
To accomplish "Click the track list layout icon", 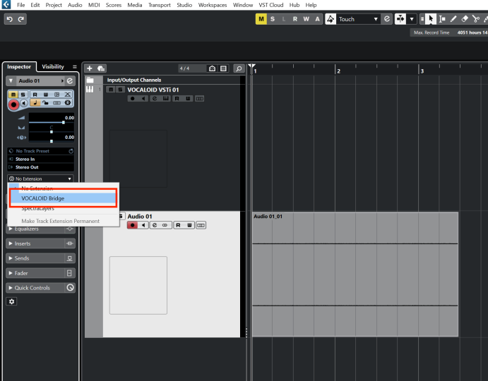I will (x=223, y=68).
